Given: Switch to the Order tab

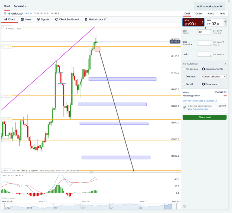Looking at the screenshot, I should click(x=199, y=14).
